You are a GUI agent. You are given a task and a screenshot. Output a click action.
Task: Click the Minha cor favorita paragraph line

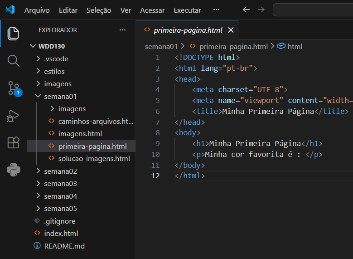tap(257, 155)
